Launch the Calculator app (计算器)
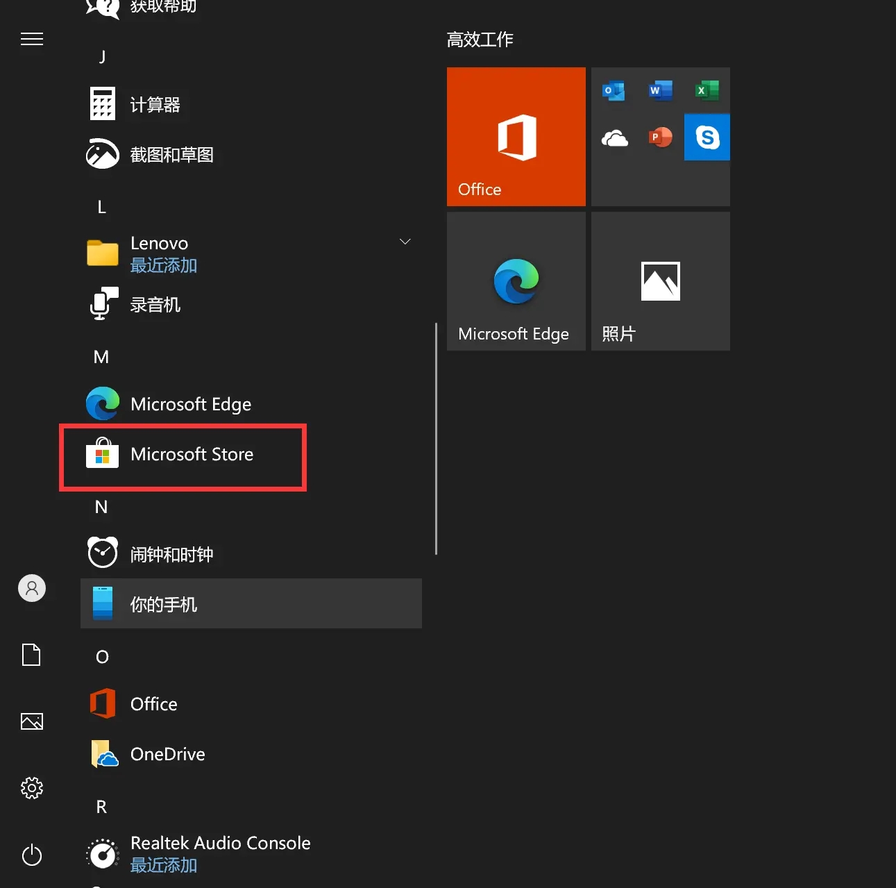896x888 pixels. pyautogui.click(x=154, y=105)
